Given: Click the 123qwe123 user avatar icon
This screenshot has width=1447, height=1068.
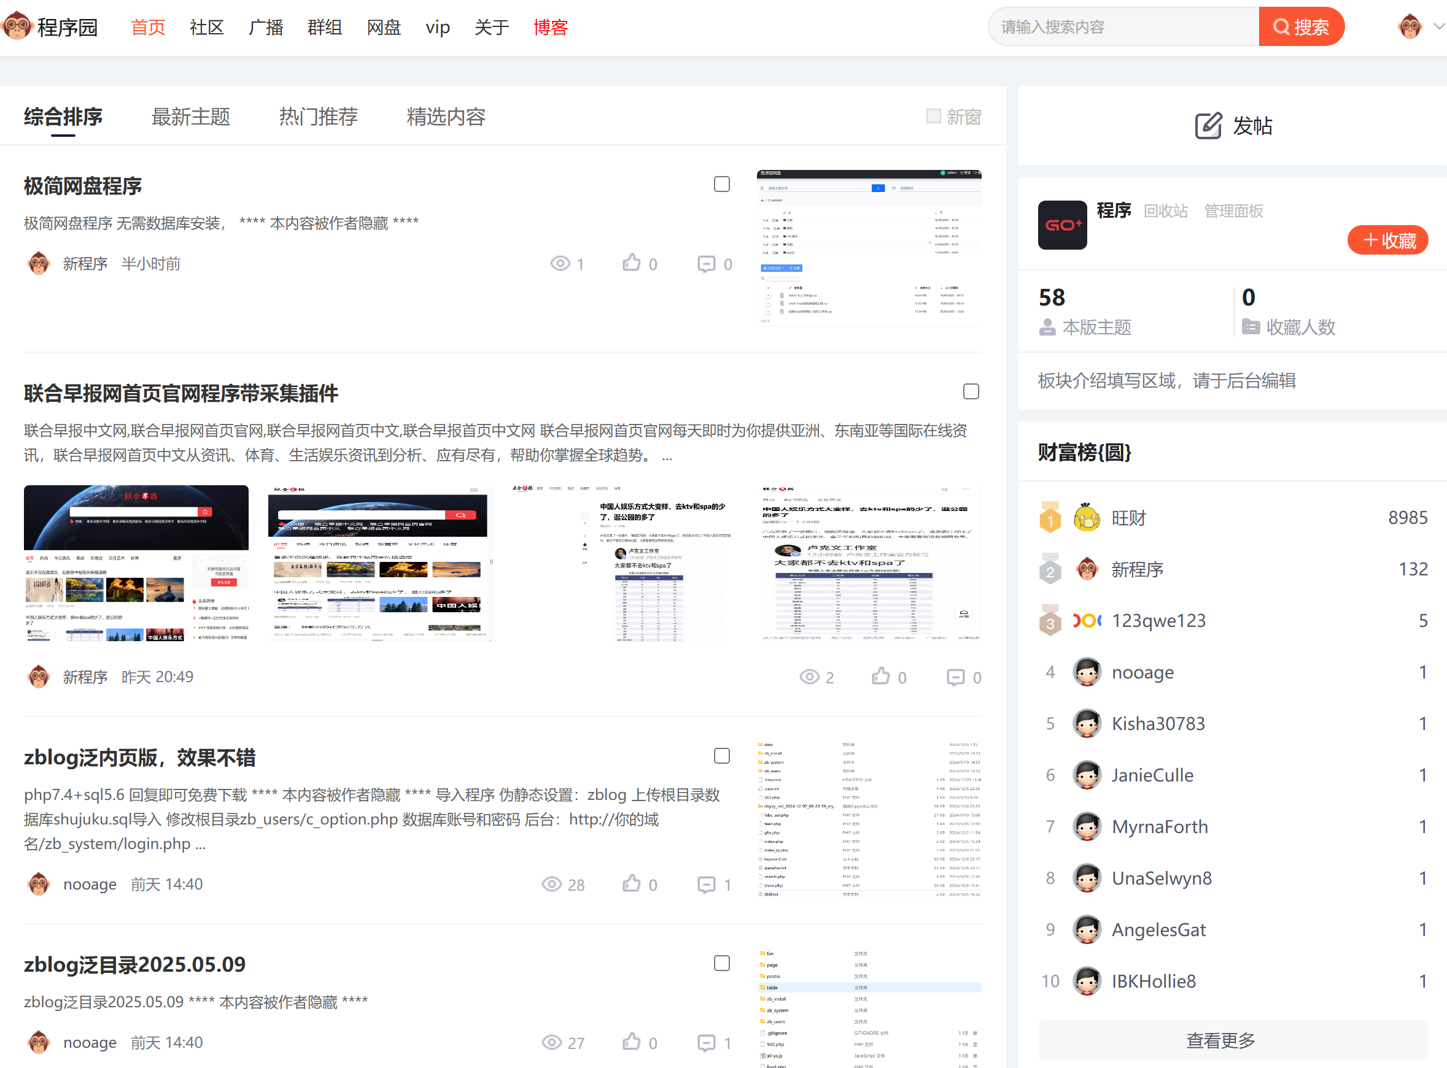Looking at the screenshot, I should click(1086, 621).
